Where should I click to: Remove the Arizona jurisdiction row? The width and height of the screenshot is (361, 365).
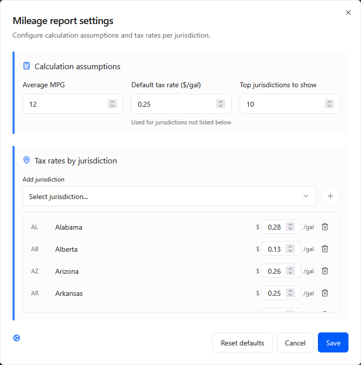tap(325, 271)
